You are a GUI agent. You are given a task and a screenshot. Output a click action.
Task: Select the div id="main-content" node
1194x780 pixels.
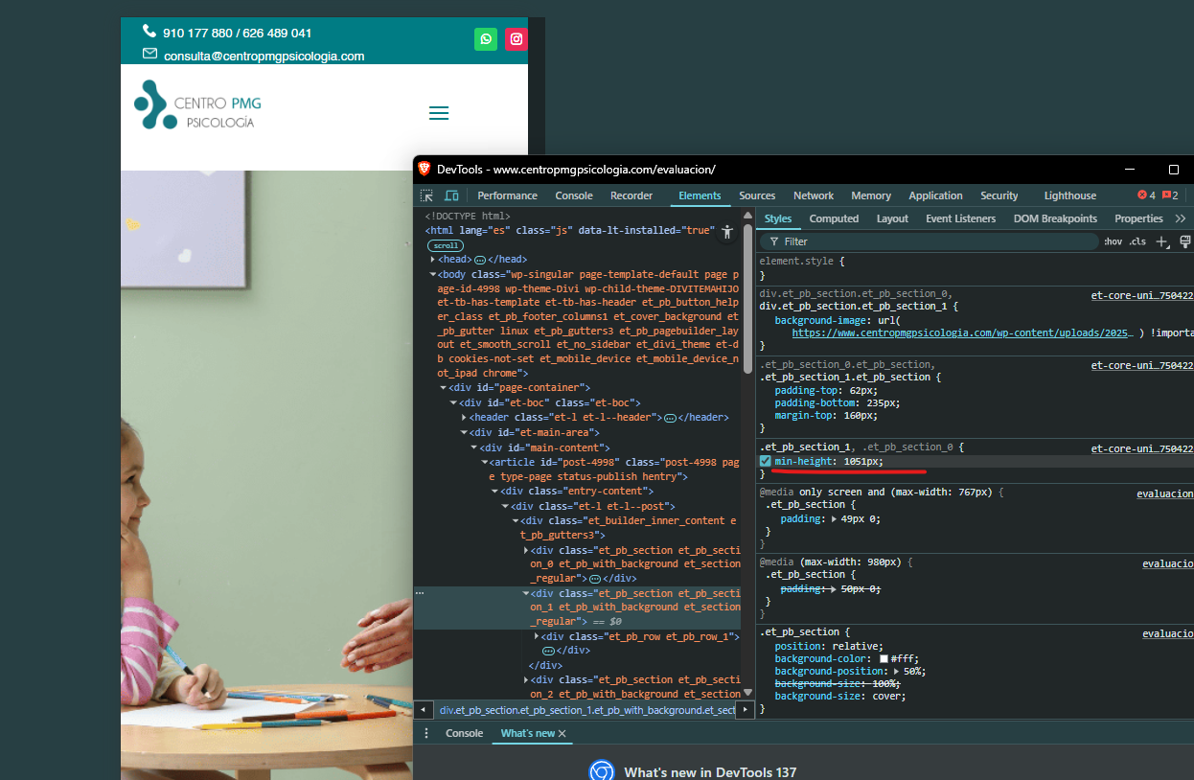click(544, 447)
